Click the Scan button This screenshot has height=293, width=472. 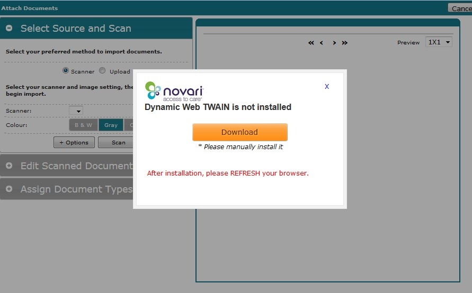click(116, 142)
